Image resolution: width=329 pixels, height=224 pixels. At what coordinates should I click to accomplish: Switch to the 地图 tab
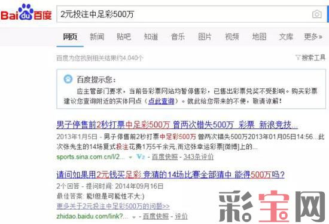click(259, 37)
